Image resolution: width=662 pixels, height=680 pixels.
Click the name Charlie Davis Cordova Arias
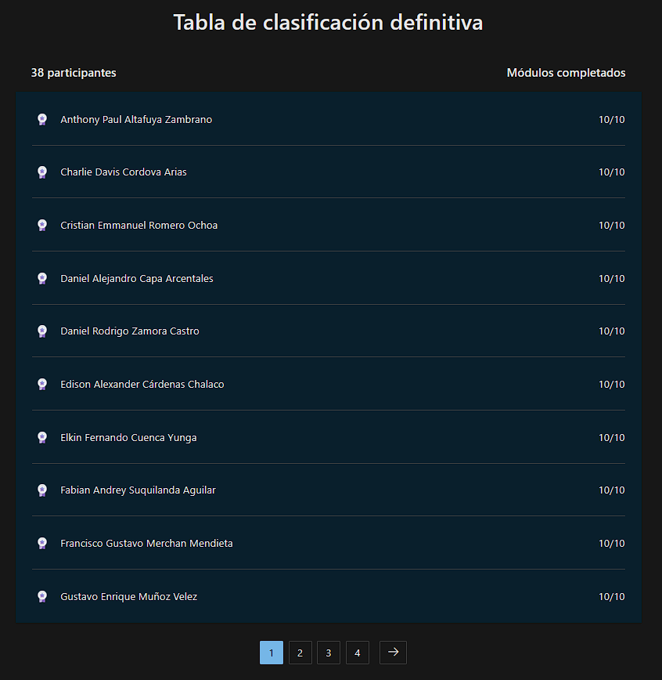[124, 172]
